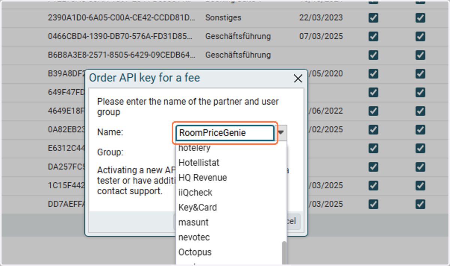Toggle second checkbox in row DA257FC5

(x=420, y=167)
